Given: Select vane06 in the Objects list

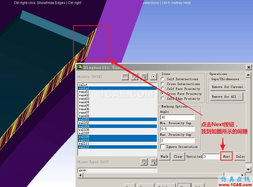Looking at the screenshot, I should pyautogui.click(x=117, y=109).
